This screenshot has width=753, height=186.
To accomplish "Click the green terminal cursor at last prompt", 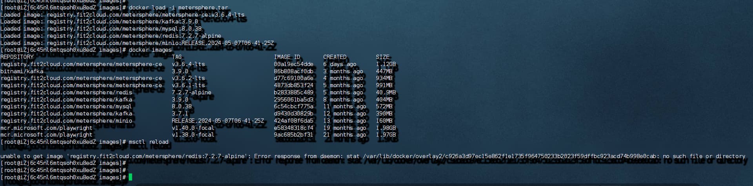I will coord(131,177).
